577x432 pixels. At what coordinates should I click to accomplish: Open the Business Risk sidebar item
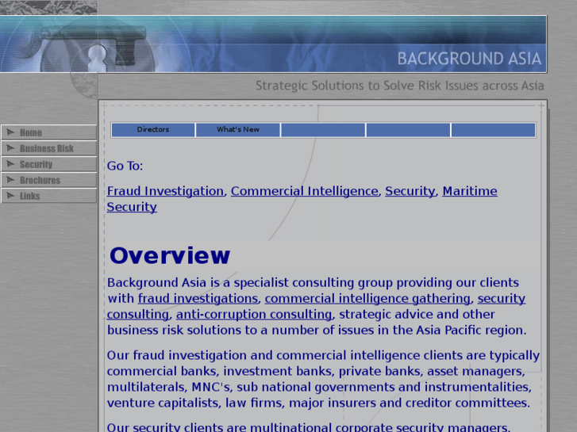click(x=48, y=148)
